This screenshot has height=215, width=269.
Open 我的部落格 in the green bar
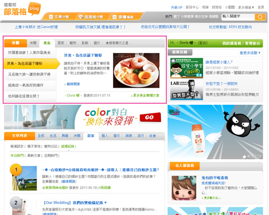232,44
